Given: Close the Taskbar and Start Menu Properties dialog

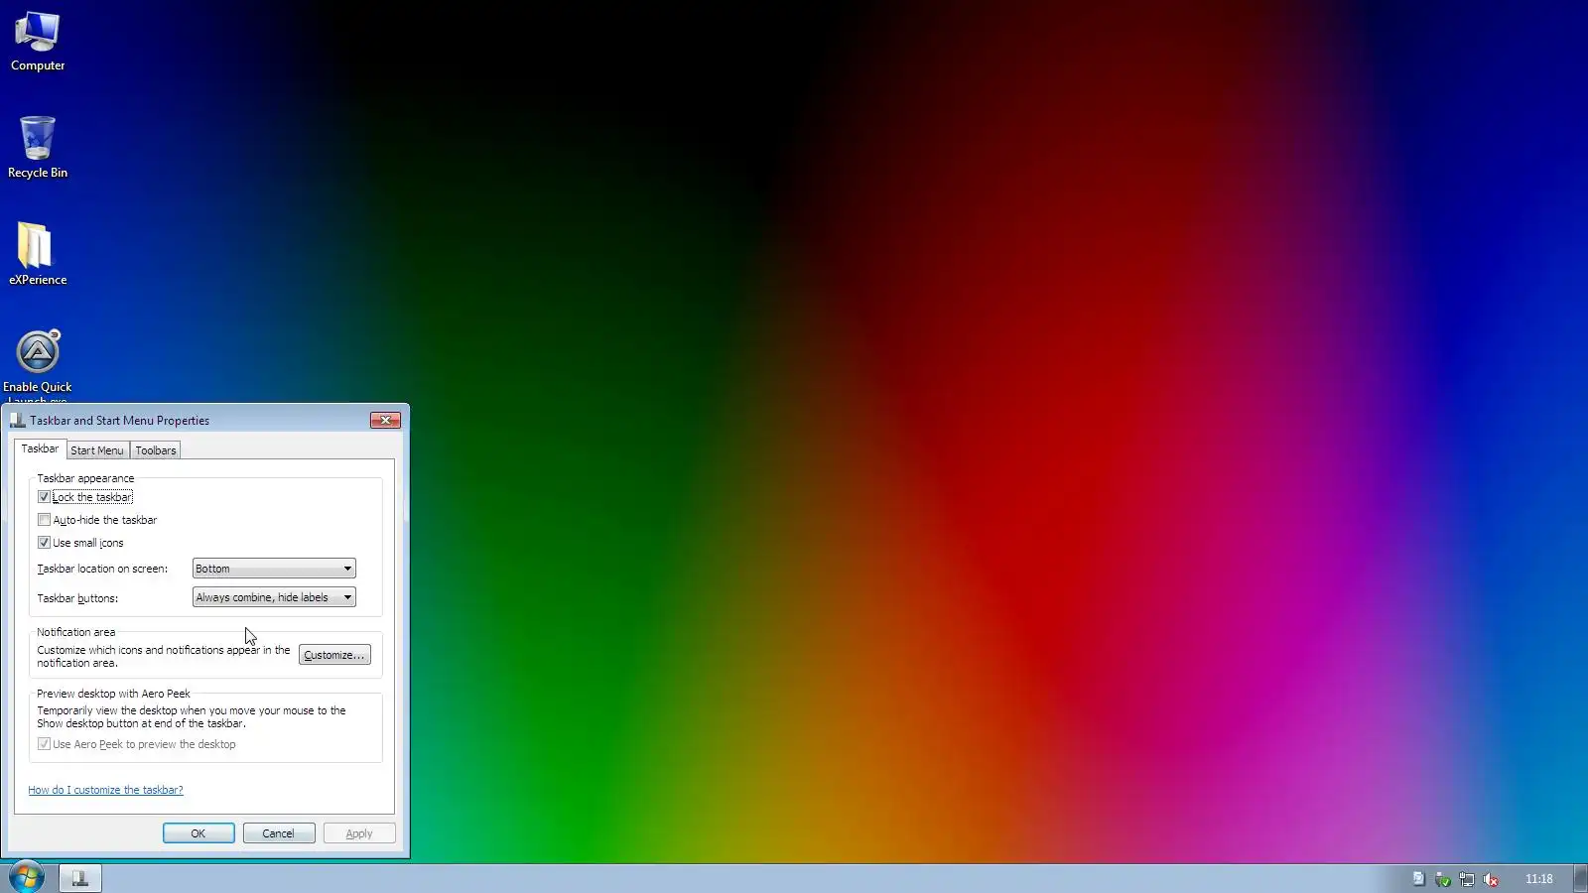Looking at the screenshot, I should [x=385, y=420].
